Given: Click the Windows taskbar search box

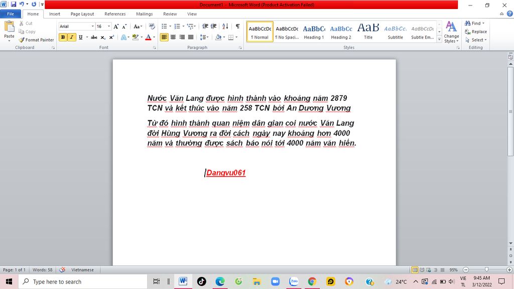Looking at the screenshot, I should [x=83, y=281].
